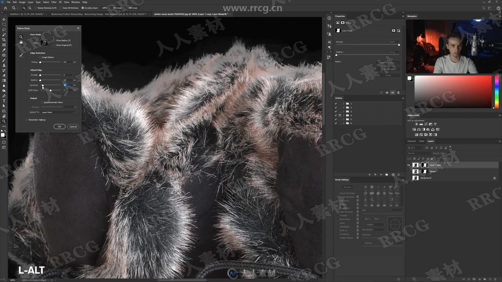
Task: Click the Shift Edge slider handle
Action: click(50, 90)
